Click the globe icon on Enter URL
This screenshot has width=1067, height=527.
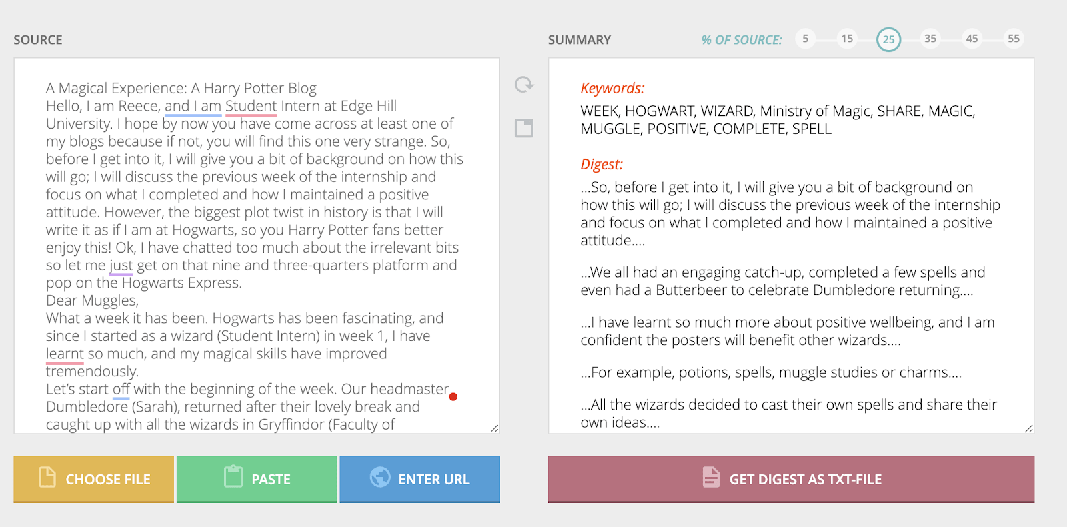coord(380,477)
